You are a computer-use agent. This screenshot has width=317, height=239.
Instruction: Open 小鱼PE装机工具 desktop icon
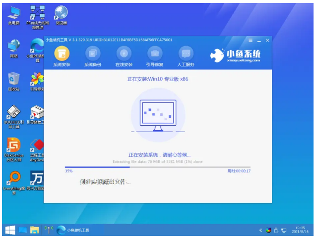tap(36, 50)
